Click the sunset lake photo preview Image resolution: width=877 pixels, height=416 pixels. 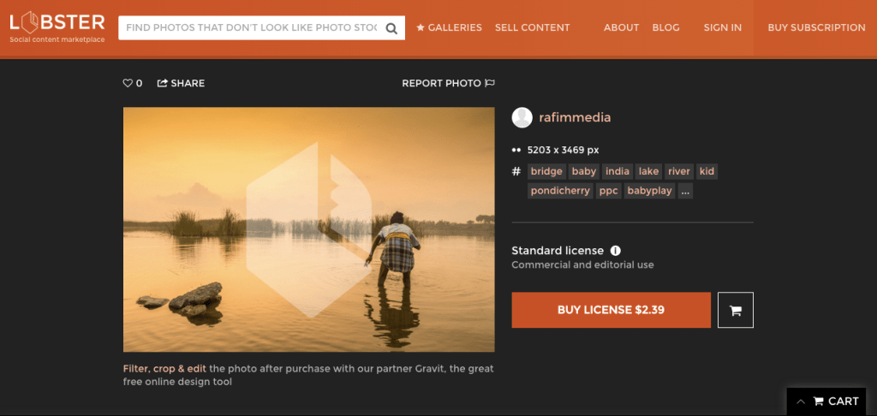(x=308, y=229)
